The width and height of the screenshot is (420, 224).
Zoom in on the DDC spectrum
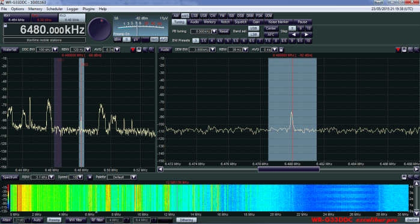pos(145,50)
